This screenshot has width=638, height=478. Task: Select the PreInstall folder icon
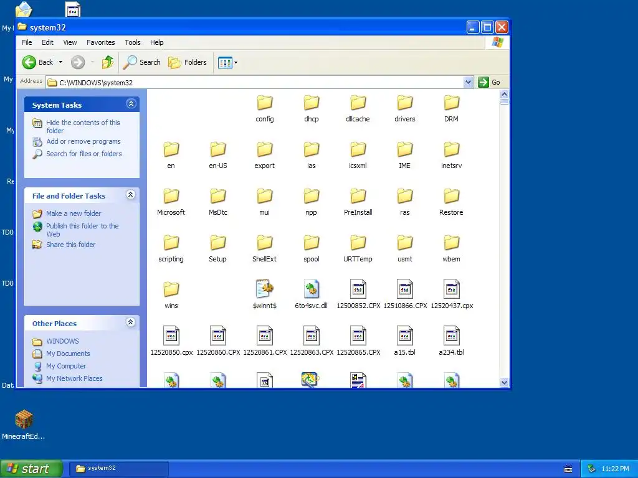tap(358, 196)
